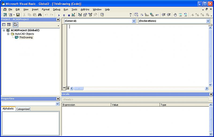Screen dimensions: 214x137
Task: Toggle Full Module View button below code
Action: 68,88
